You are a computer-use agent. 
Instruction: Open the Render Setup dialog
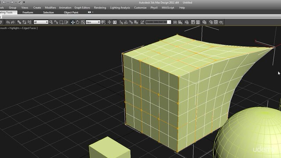pyautogui.click(x=211, y=22)
